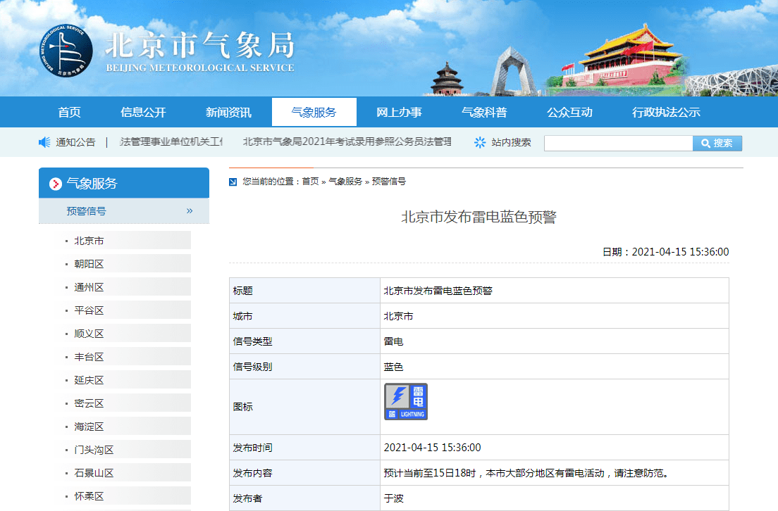778x511 pixels.
Task: Open the 法管理事业单位机关工 scrolling notice
Action: coord(171,141)
